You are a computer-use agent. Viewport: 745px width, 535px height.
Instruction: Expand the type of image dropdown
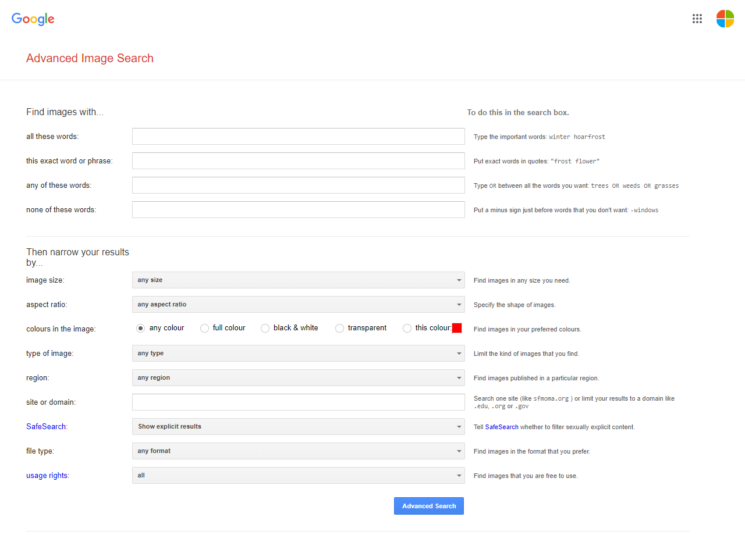click(299, 353)
